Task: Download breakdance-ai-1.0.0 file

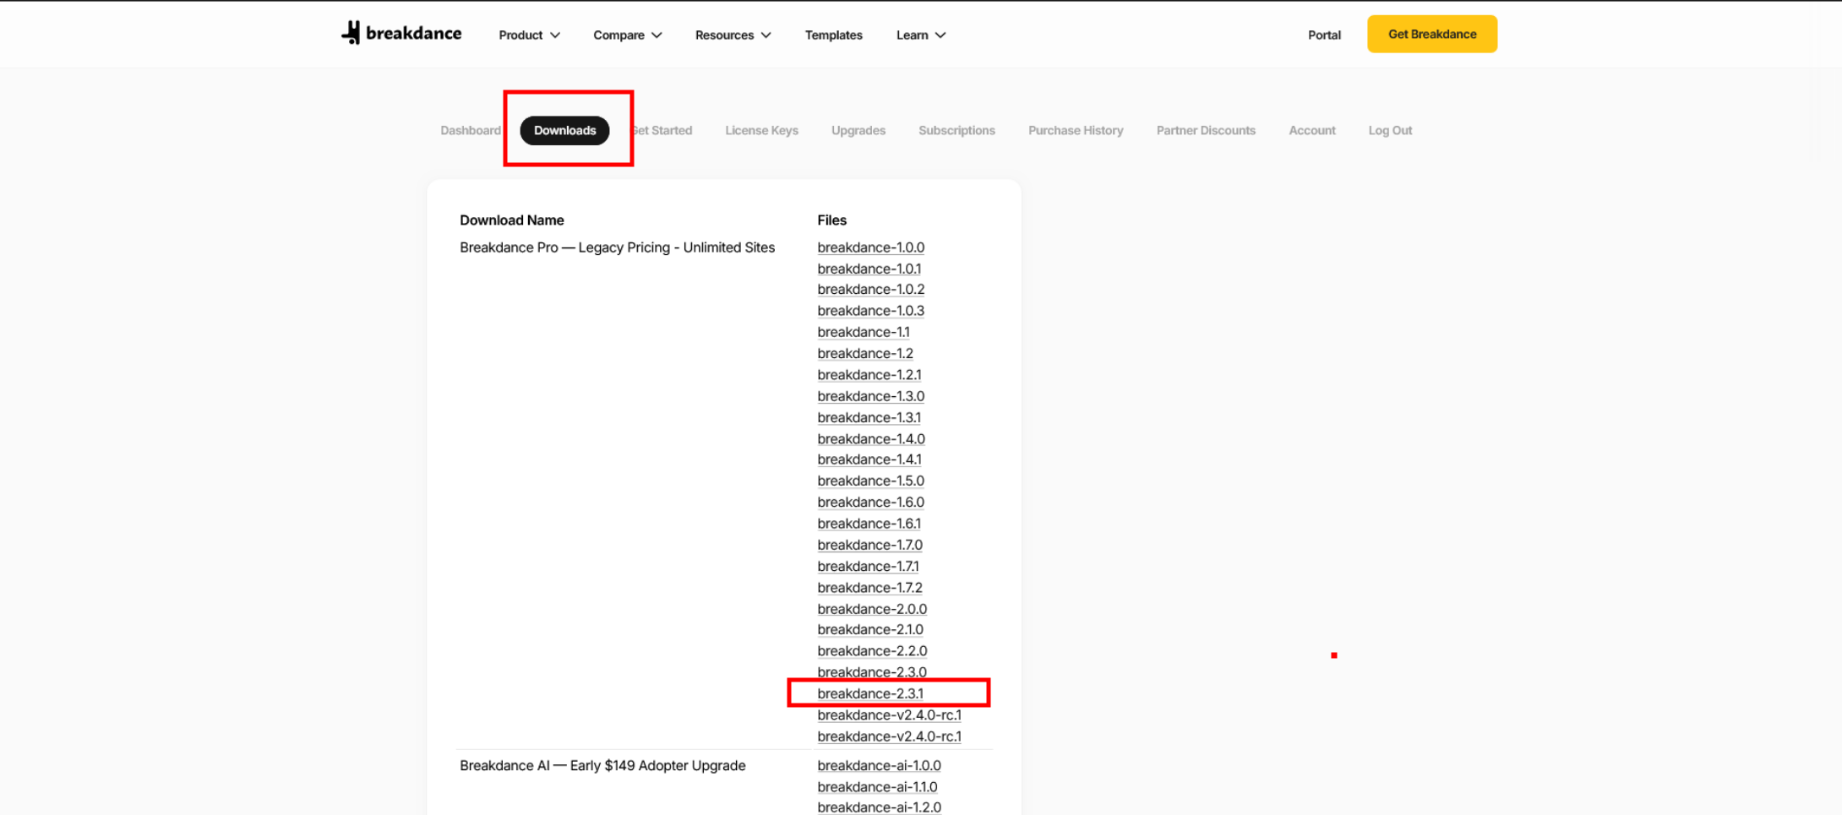Action: point(879,765)
